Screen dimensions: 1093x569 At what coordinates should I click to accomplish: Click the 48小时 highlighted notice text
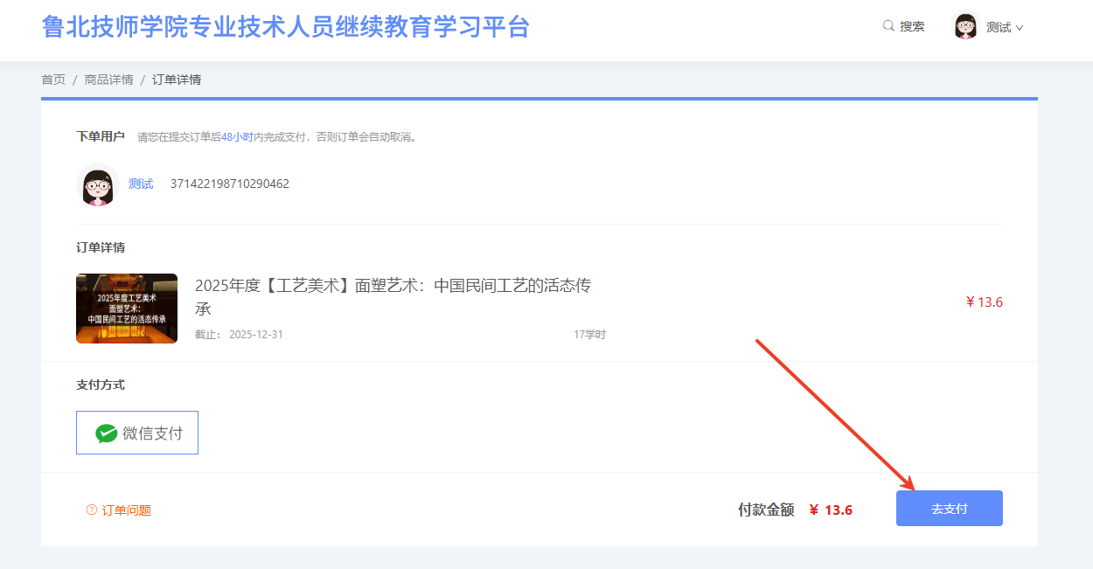[x=236, y=137]
